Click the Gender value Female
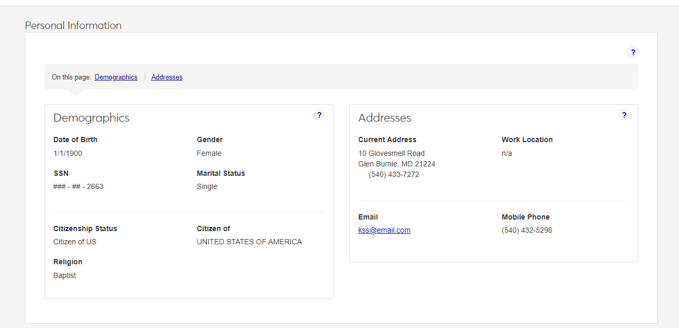Viewport: 679px width, 328px height. tap(209, 153)
